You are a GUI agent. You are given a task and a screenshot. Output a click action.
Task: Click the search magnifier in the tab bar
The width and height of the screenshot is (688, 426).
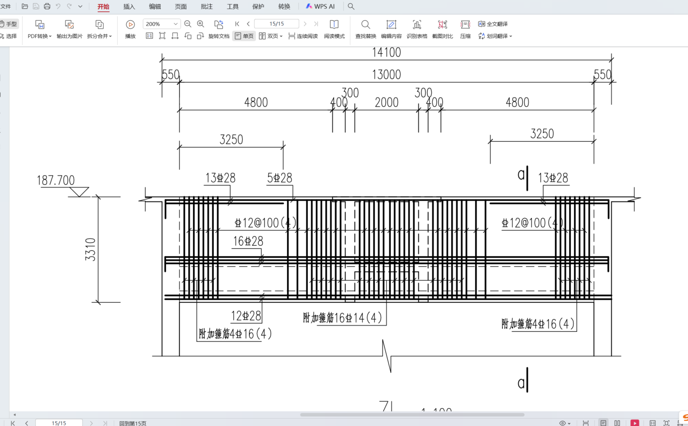coord(351,6)
